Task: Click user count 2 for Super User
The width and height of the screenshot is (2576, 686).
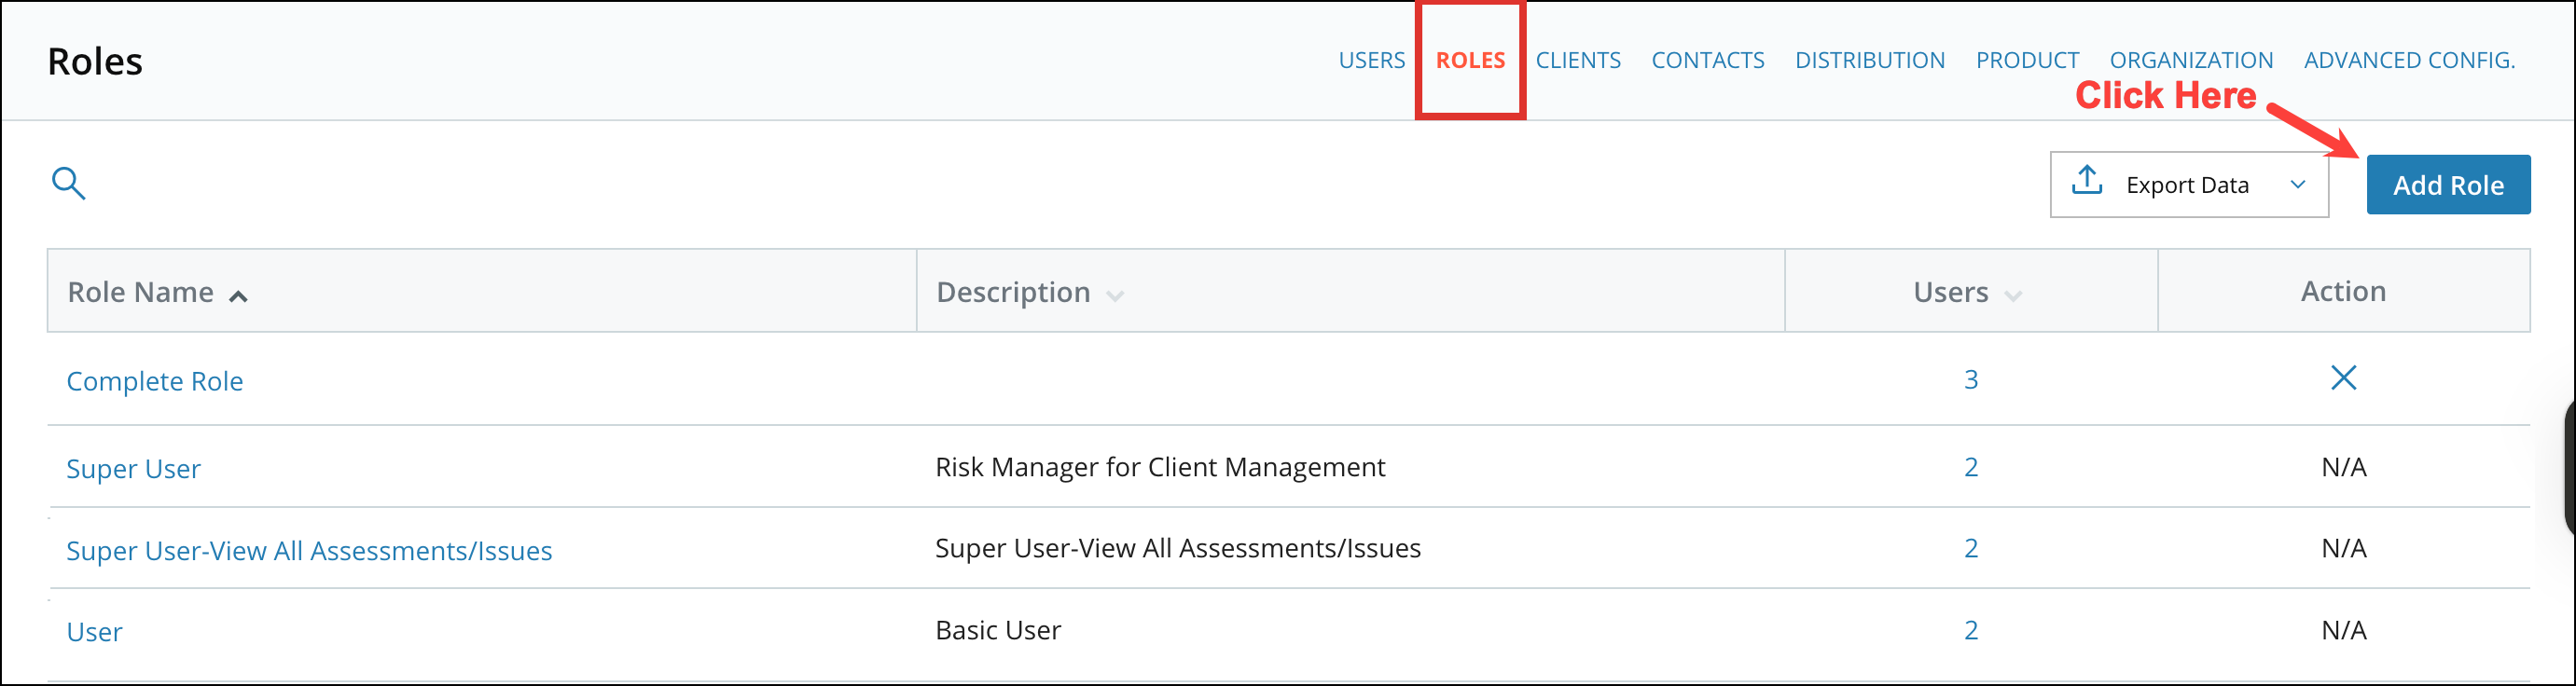Action: pyautogui.click(x=1971, y=467)
